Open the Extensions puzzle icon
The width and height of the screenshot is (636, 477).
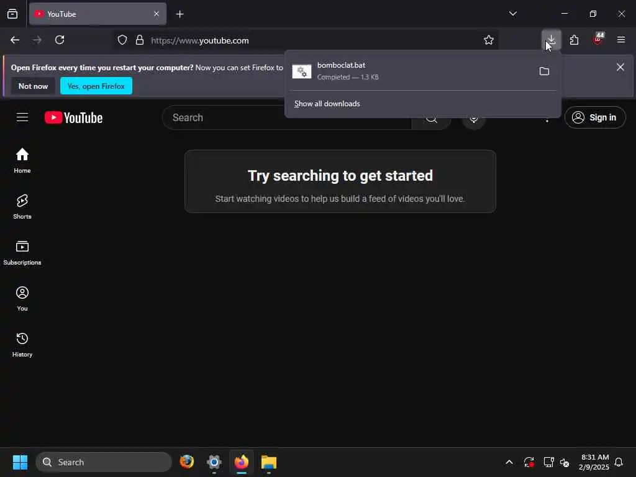click(x=574, y=40)
